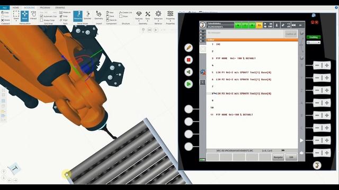This screenshot has width=339, height=190.
Task: Switch to the MODELING ribbon tab
Action: [29, 7]
